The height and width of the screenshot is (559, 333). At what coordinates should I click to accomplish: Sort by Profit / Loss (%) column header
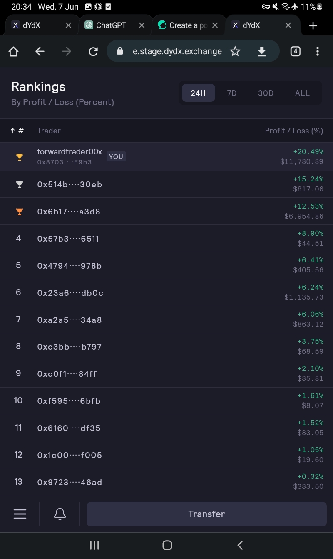pos(294,131)
